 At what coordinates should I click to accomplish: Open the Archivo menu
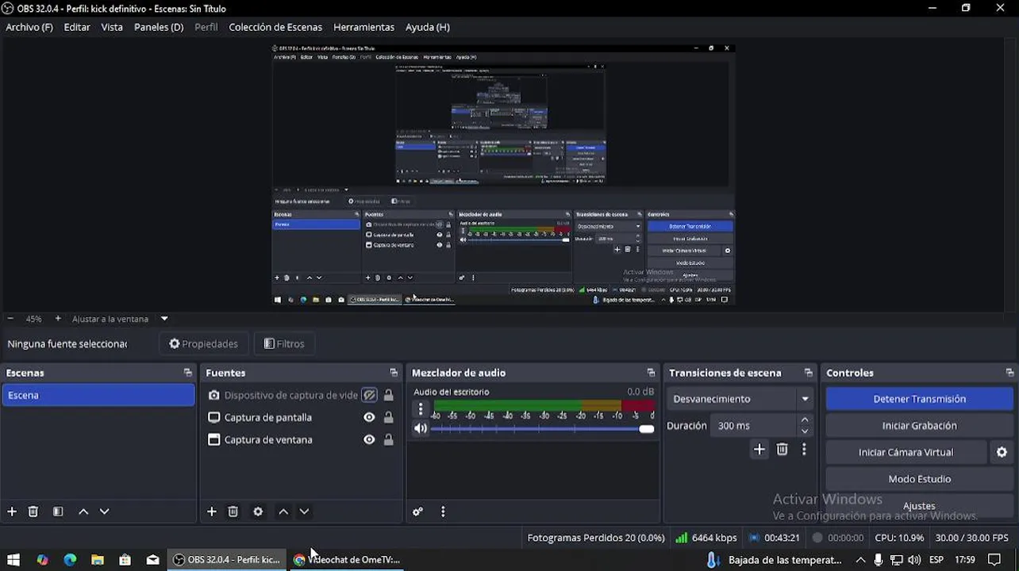tap(29, 27)
